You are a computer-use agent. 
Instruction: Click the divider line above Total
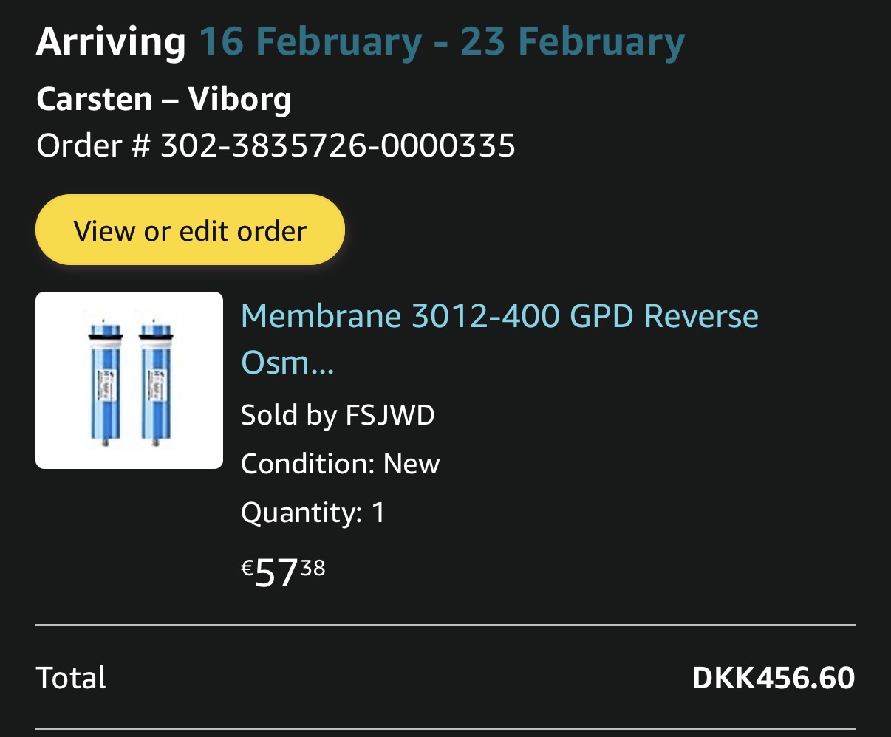(x=445, y=625)
